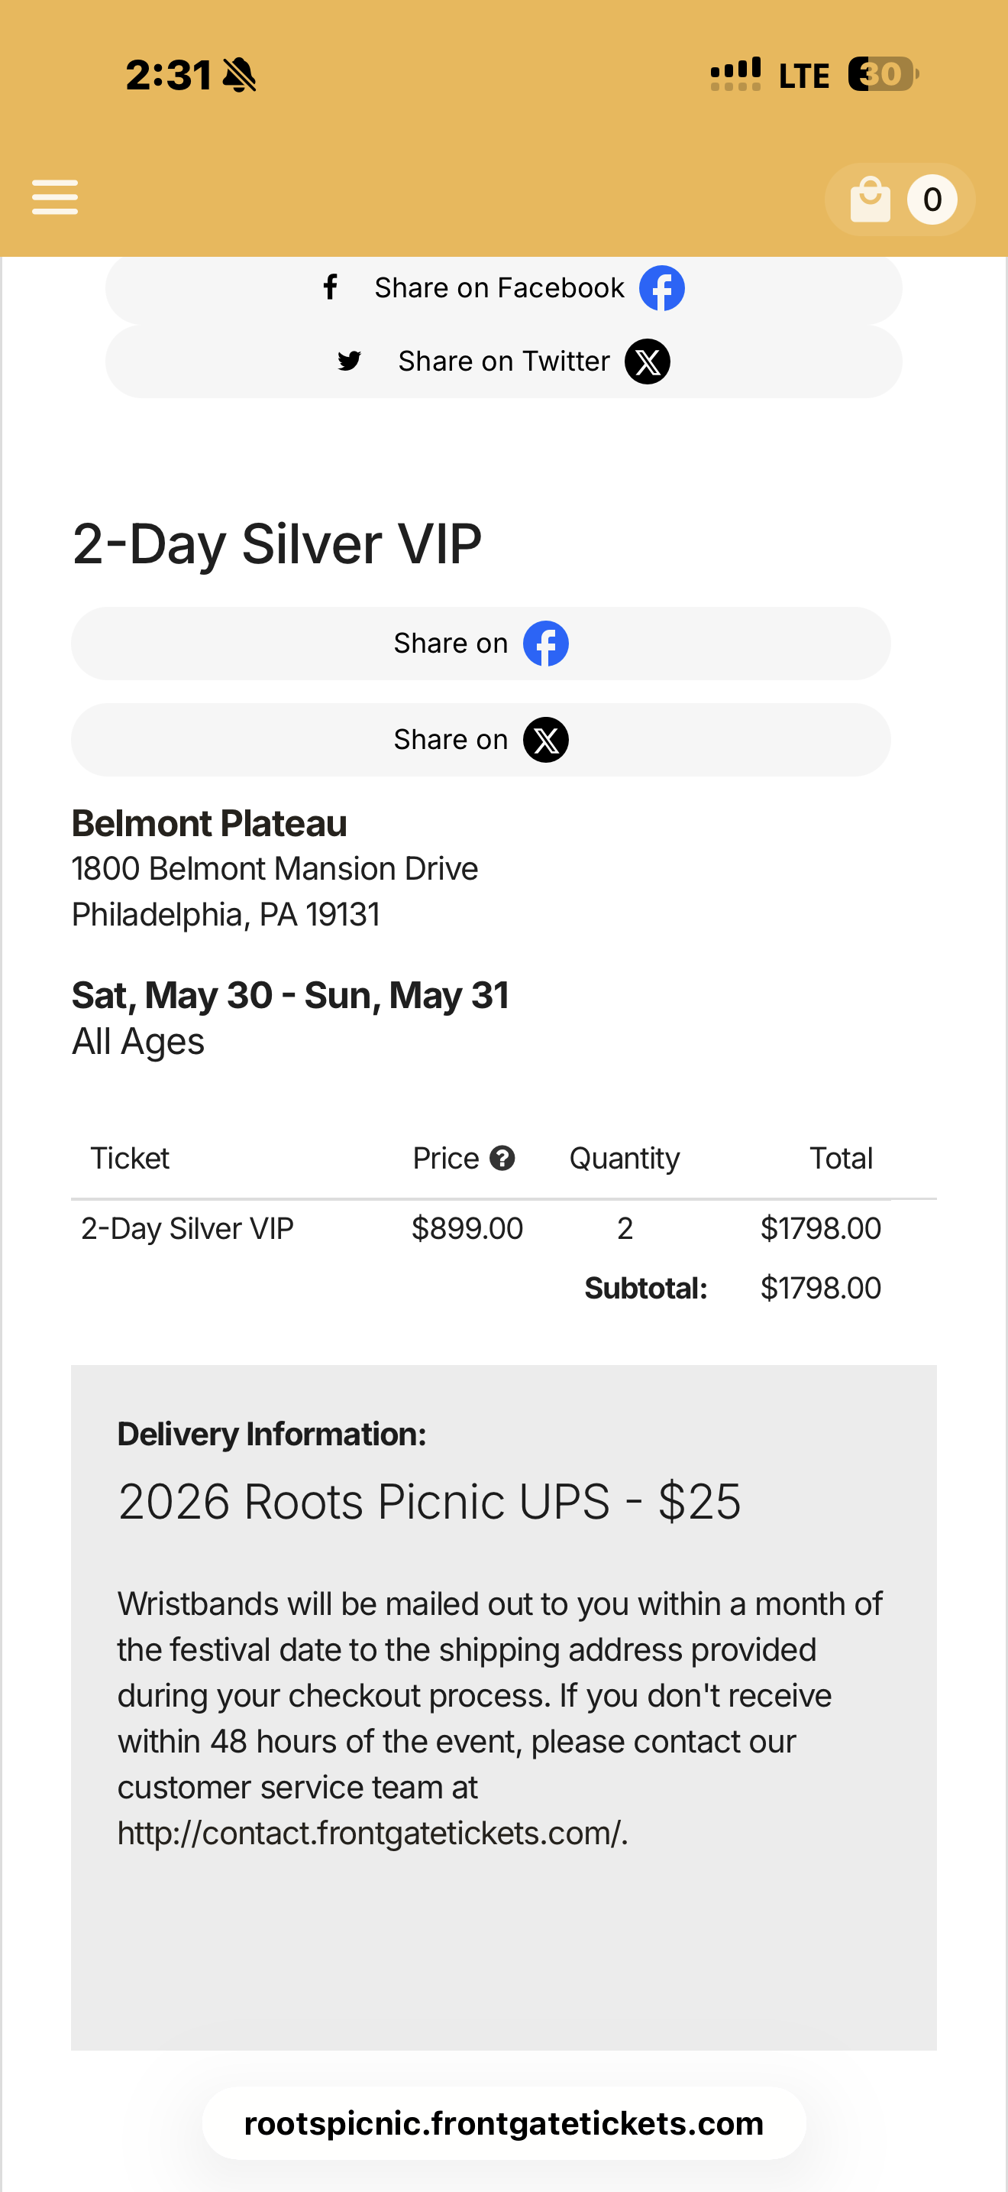The image size is (1008, 2192).
Task: Click the small black Facebook "f" glyph
Action: tap(331, 287)
